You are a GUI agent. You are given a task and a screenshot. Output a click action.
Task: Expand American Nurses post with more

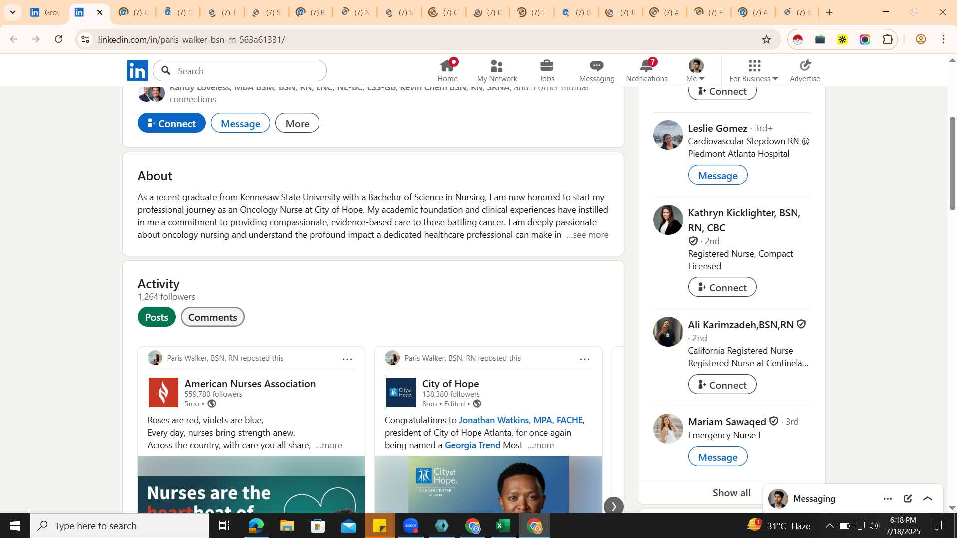click(329, 445)
